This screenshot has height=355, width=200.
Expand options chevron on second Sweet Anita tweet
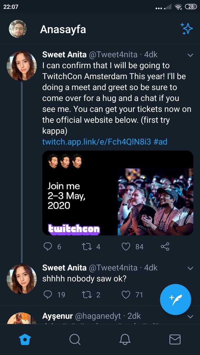pos(191,269)
